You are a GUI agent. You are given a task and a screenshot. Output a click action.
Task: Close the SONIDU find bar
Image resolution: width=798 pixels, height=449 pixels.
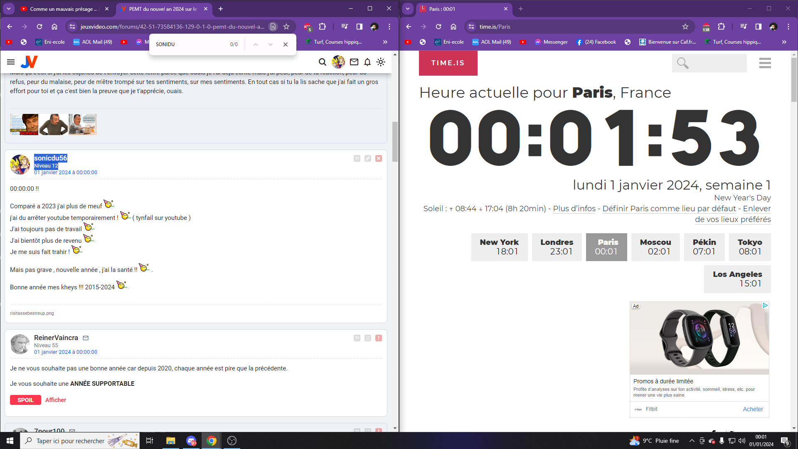click(x=286, y=44)
